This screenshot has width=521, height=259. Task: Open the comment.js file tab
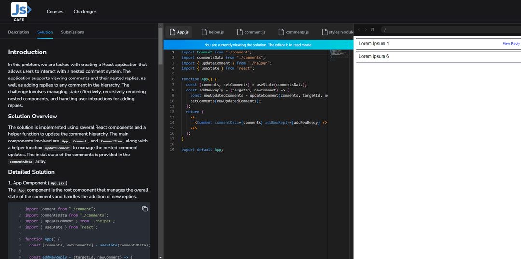pyautogui.click(x=251, y=32)
